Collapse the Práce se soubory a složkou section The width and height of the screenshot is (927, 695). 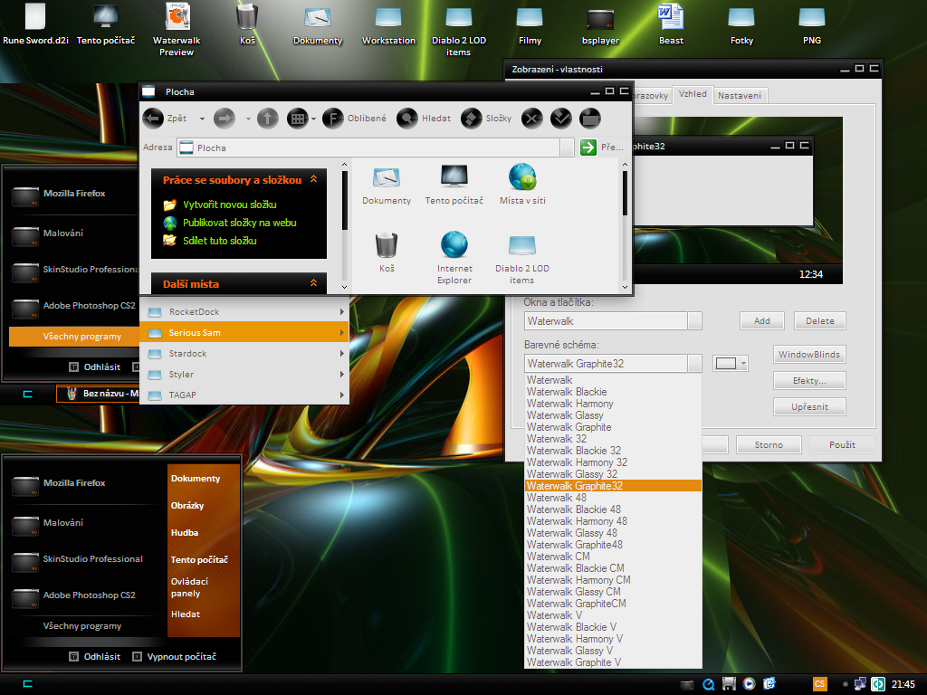[313, 179]
